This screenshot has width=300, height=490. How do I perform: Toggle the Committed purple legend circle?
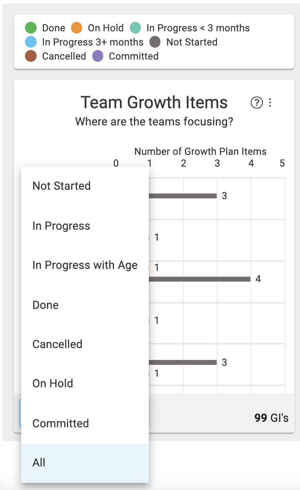click(x=98, y=56)
